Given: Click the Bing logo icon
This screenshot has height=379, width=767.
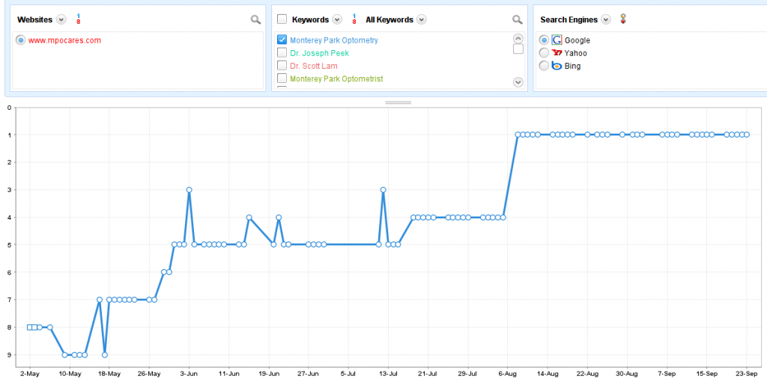Looking at the screenshot, I should click(557, 66).
